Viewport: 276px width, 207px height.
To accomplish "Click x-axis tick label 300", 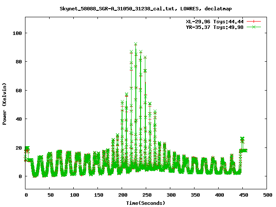I will click(171, 195).
